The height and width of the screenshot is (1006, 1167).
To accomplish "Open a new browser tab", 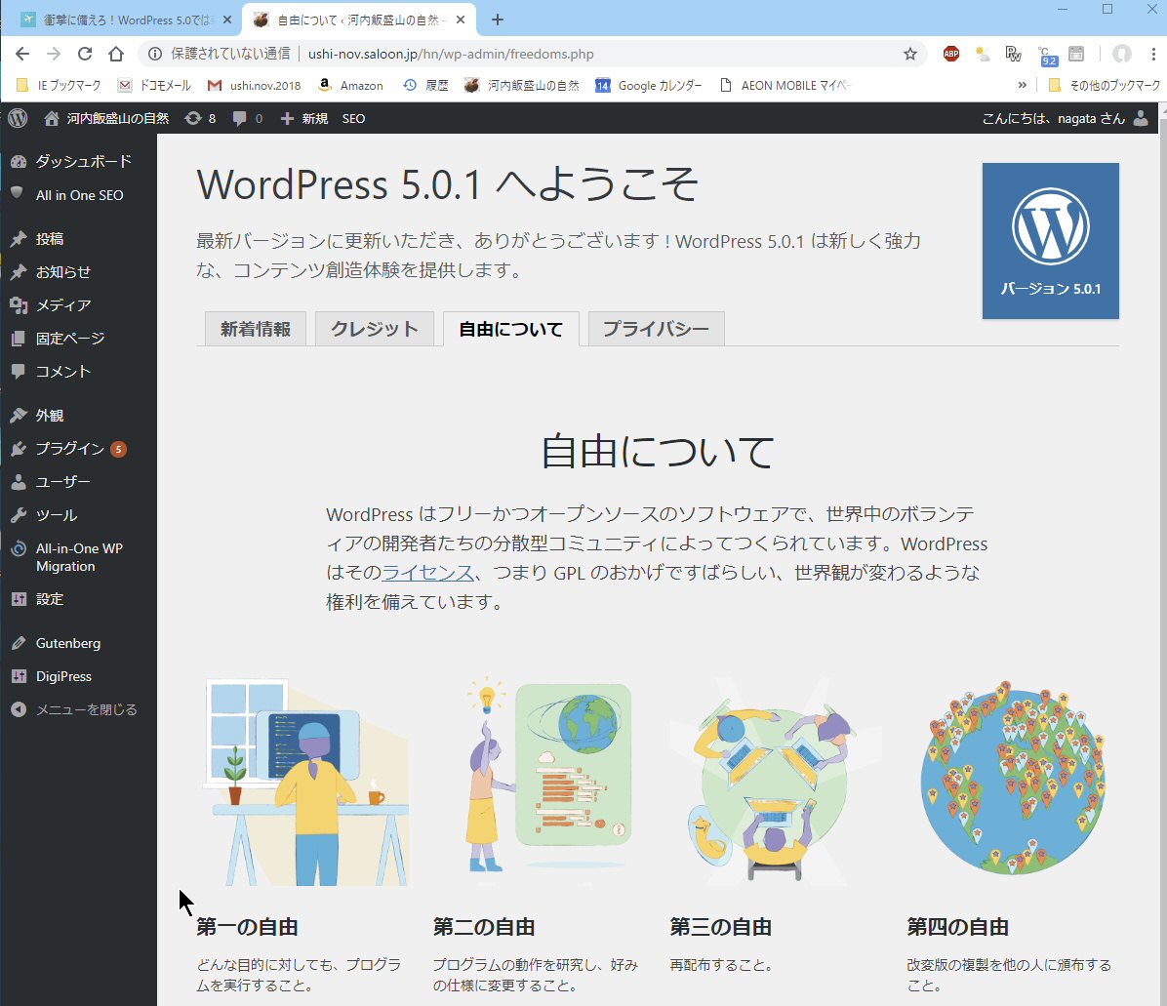I will coord(498,20).
